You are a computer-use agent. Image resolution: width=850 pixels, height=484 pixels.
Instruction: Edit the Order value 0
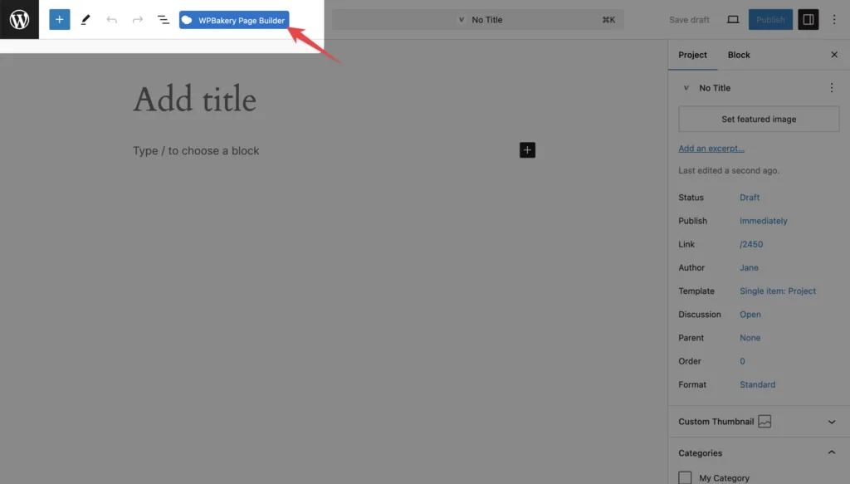pos(742,361)
